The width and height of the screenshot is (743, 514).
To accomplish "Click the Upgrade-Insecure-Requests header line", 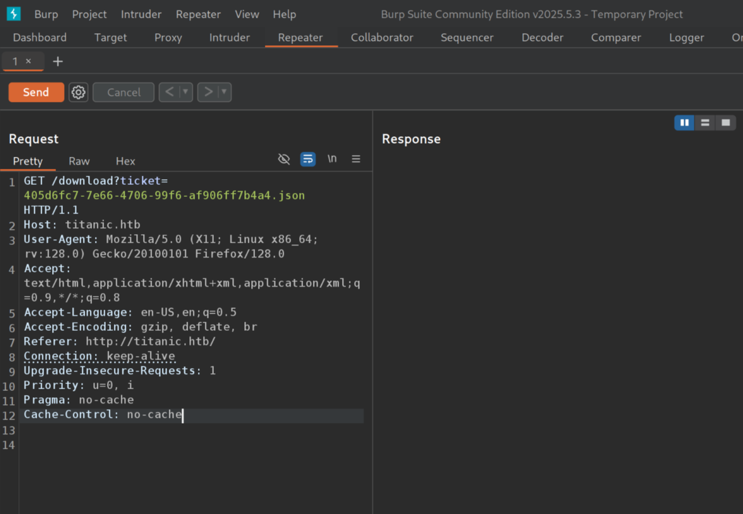I will 120,370.
